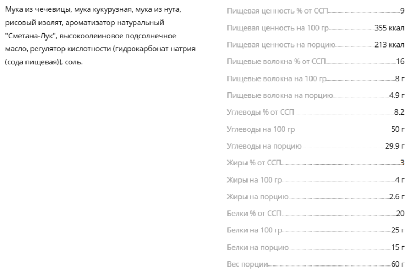The height and width of the screenshot is (273, 416).
Task: Click the 'Пищевая ценность на порцию' label
Action: [x=281, y=45]
